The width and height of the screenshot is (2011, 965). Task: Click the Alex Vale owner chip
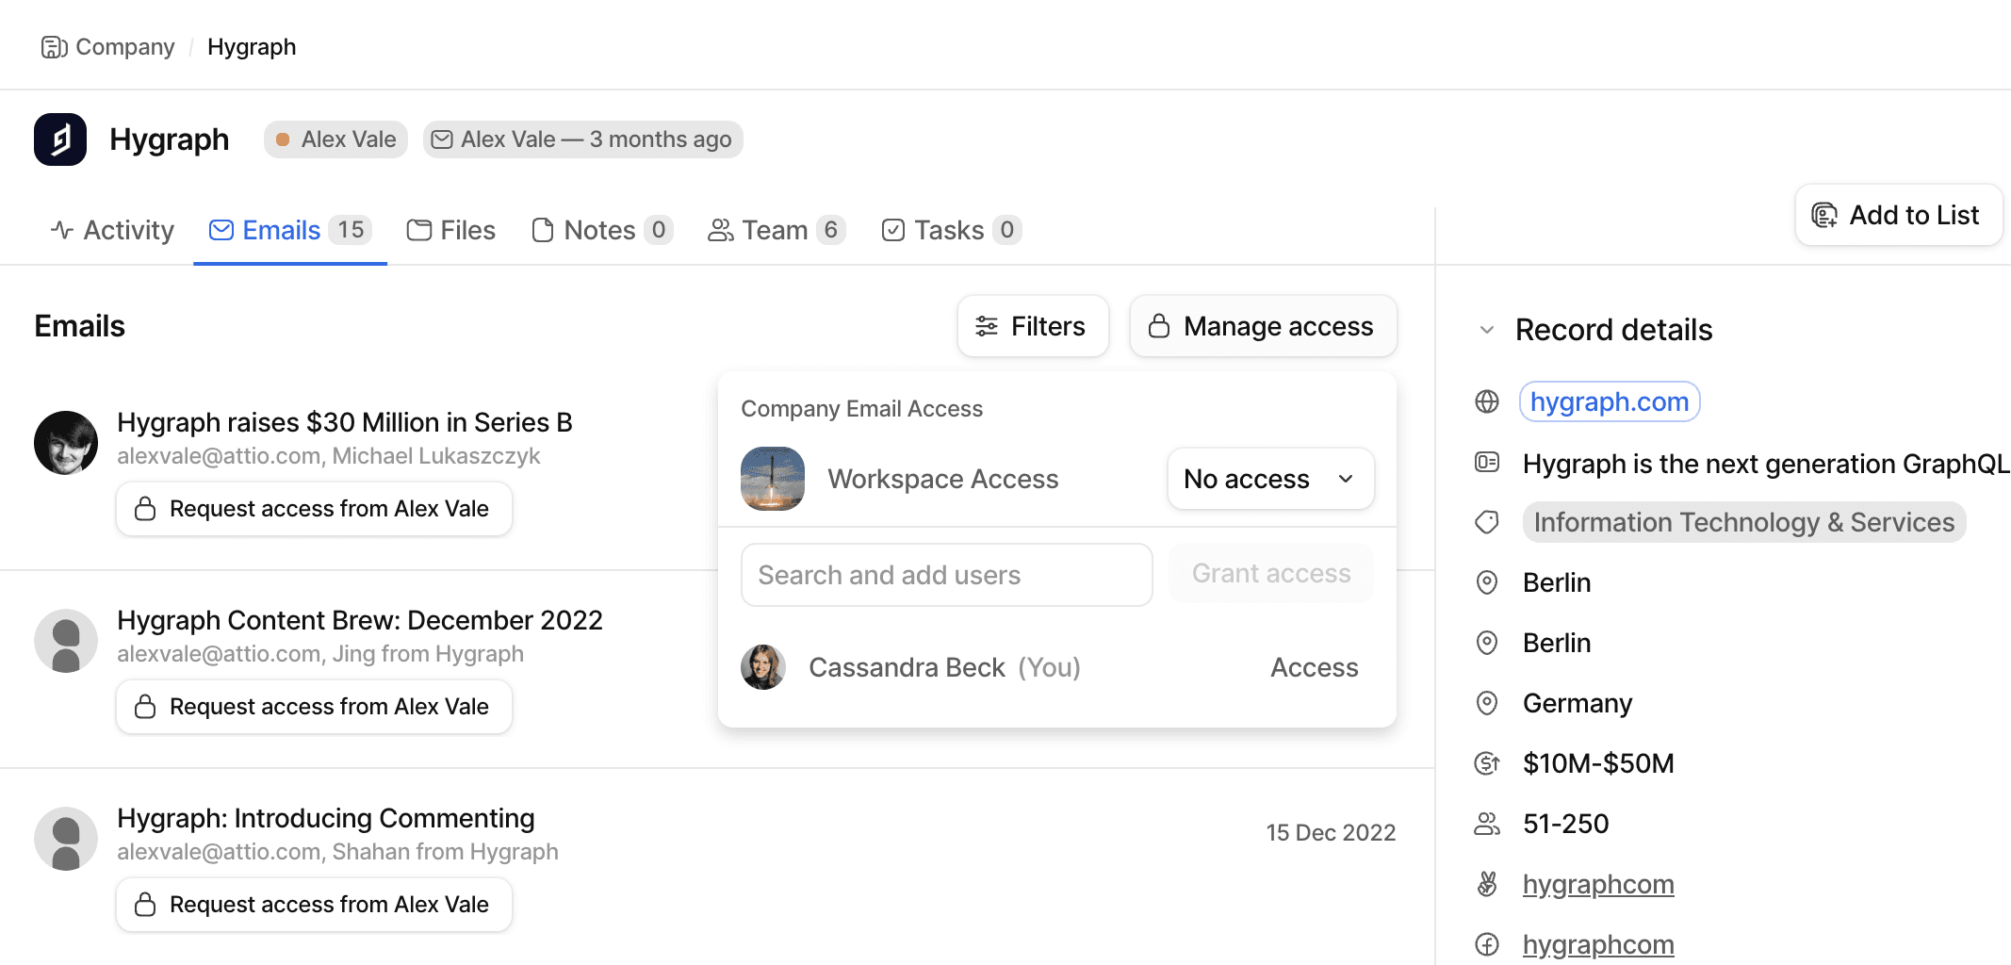[335, 139]
